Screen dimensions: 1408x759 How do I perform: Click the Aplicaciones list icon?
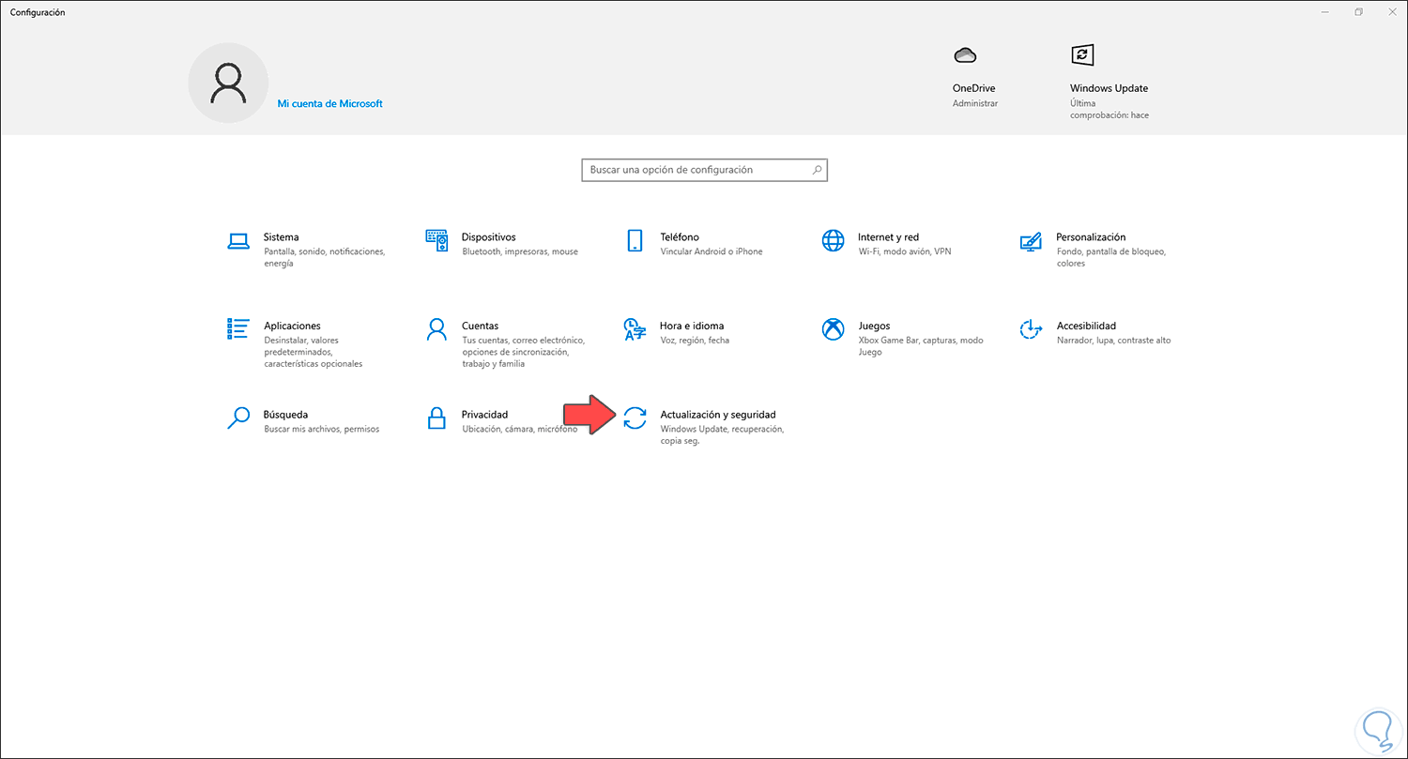tap(238, 328)
